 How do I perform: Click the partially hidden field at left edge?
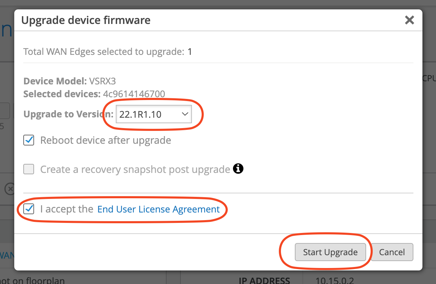pyautogui.click(x=5, y=111)
